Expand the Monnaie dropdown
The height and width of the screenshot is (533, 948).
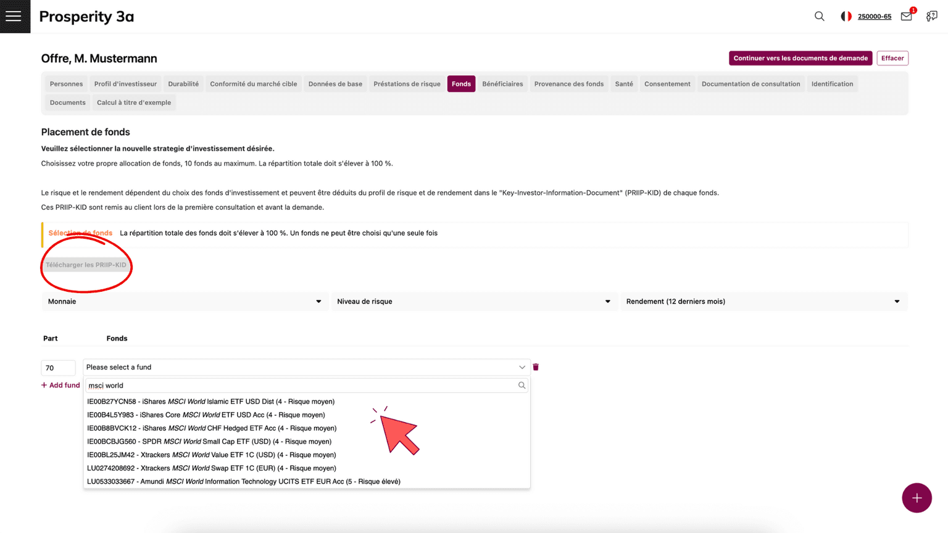pyautogui.click(x=185, y=302)
